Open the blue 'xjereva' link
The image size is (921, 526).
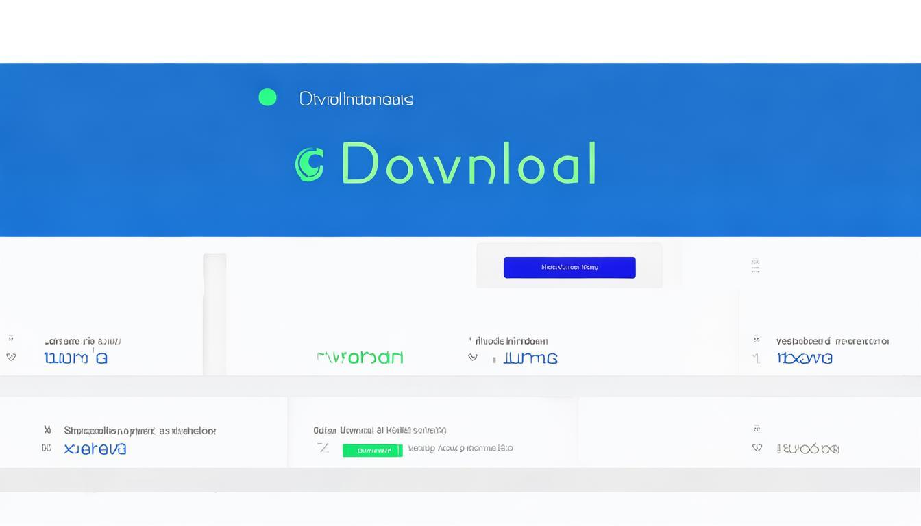click(95, 449)
